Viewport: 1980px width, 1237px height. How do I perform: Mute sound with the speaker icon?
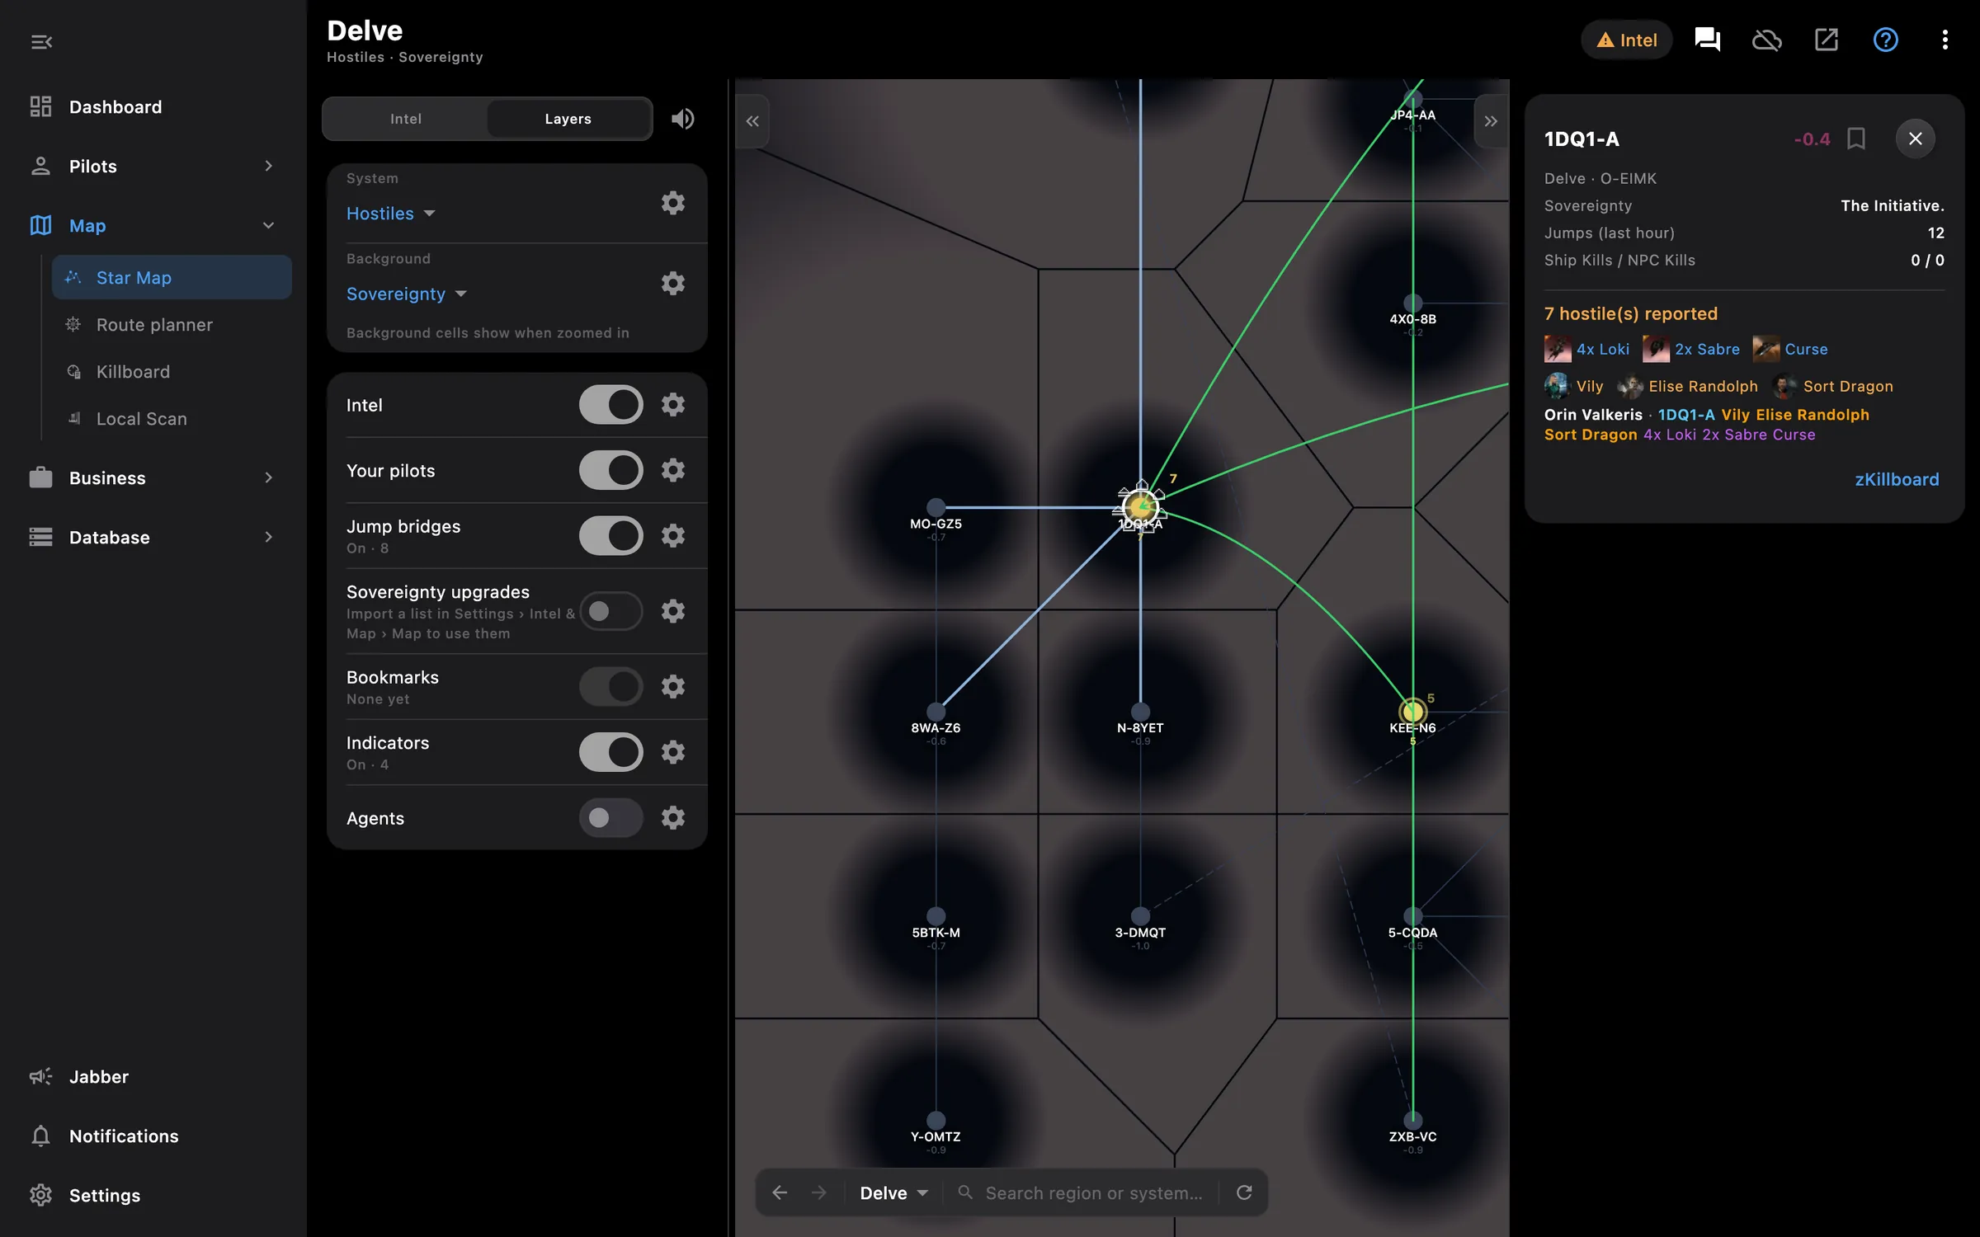(x=682, y=119)
